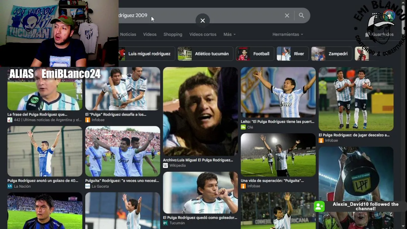Click caption 'Pulguita Rodríguez: a veces uno necesi...'

[x=122, y=181]
